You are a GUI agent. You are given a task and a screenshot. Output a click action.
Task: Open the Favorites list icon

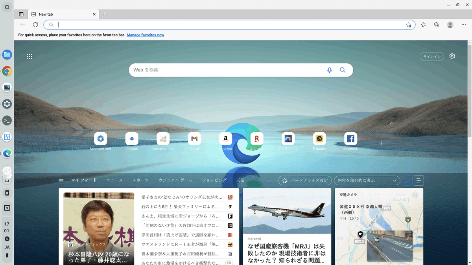(424, 25)
